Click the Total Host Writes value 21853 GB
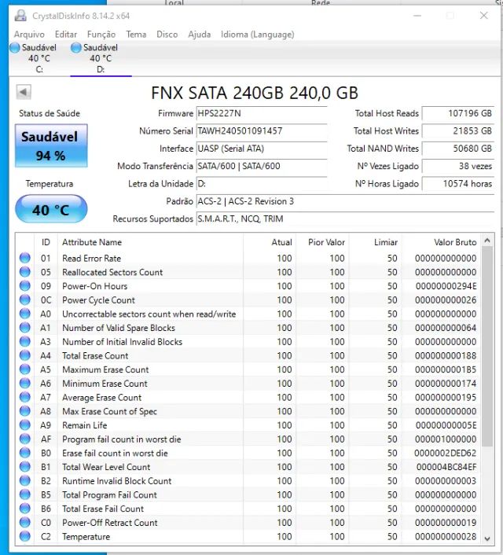This screenshot has width=503, height=555. [x=457, y=131]
